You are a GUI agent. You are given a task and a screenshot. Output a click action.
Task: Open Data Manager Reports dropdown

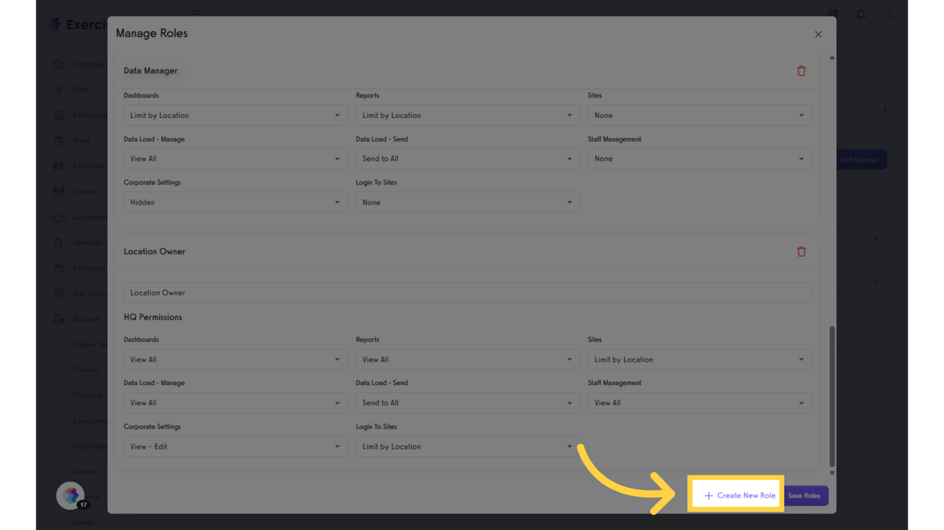coord(467,115)
